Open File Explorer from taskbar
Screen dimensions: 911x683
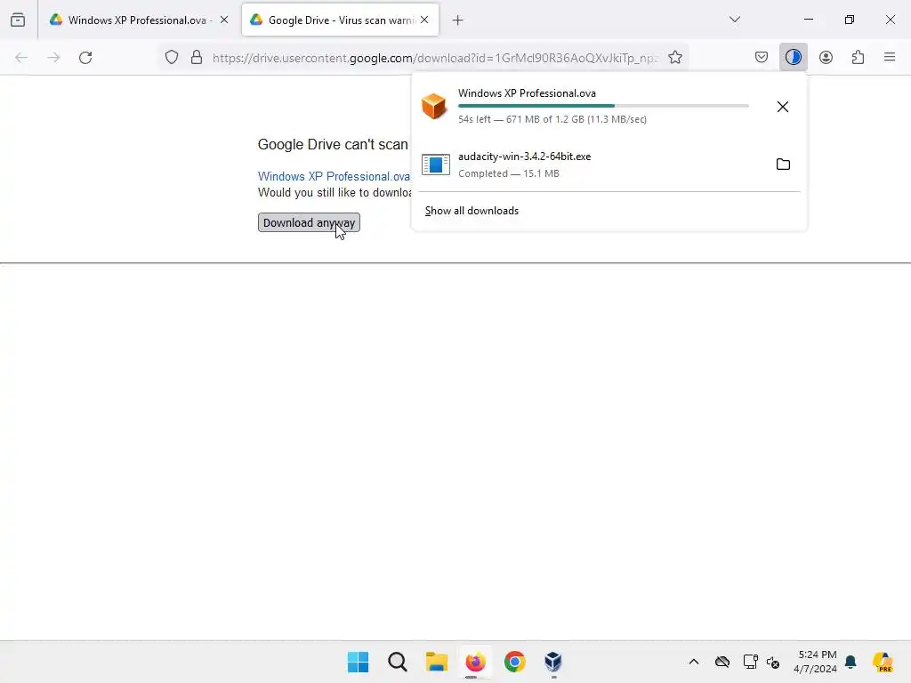pos(436,662)
